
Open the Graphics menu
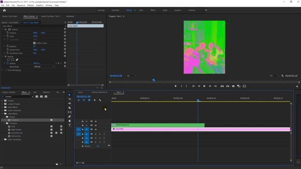point(40,5)
